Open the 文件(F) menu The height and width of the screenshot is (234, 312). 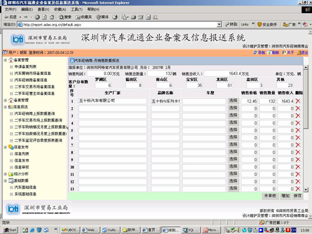click(11, 9)
